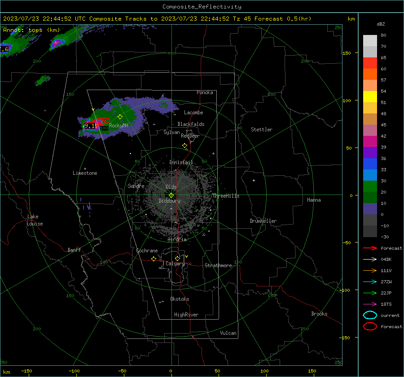Click the yellow diamond marker near RedDeer

185,146
